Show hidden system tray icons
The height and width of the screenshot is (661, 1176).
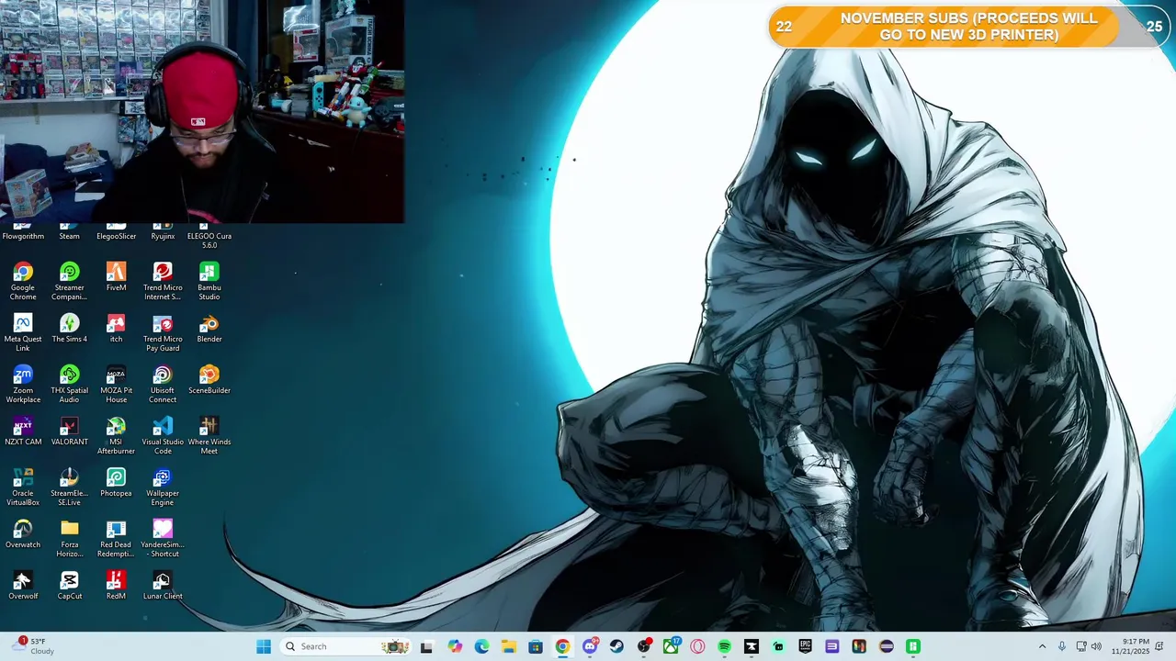tap(1042, 646)
